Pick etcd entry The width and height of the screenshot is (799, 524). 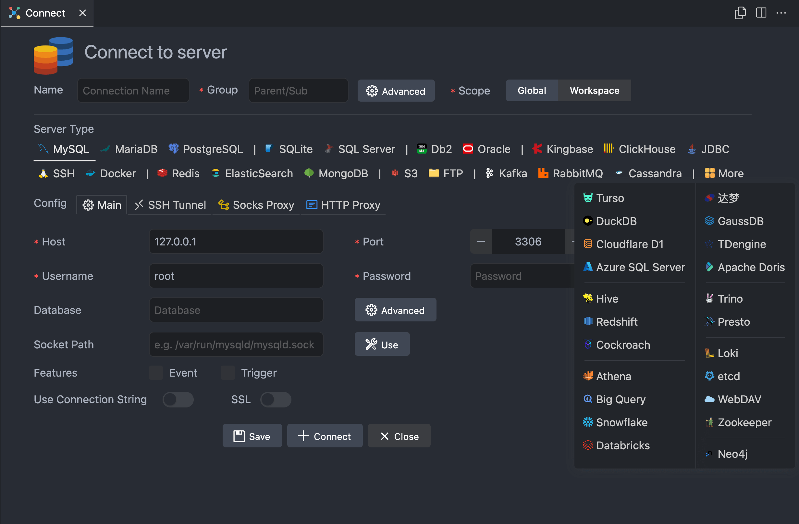point(722,376)
